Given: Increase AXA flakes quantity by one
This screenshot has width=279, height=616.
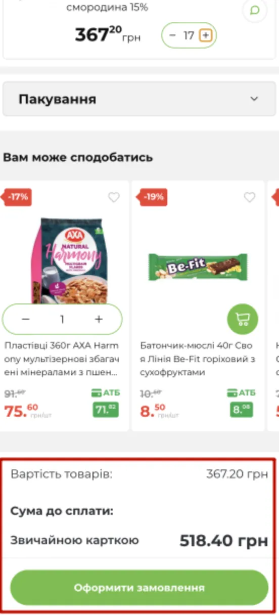Looking at the screenshot, I should [x=99, y=319].
